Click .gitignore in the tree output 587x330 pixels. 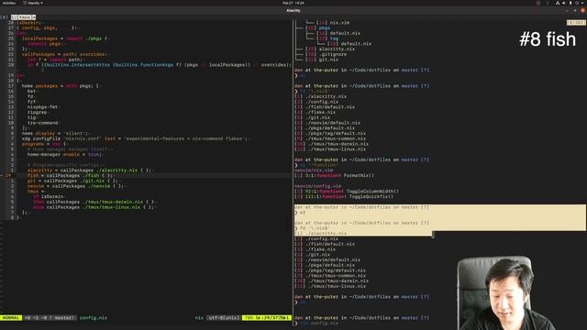click(332, 54)
